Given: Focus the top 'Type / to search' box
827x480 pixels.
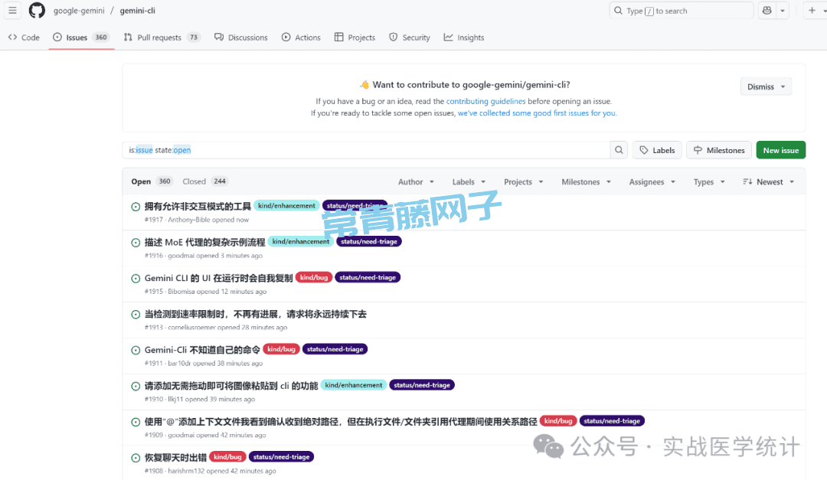Looking at the screenshot, I should (681, 11).
